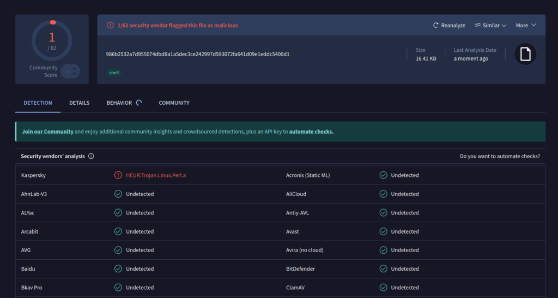Expand the More dropdown menu

pyautogui.click(x=526, y=26)
